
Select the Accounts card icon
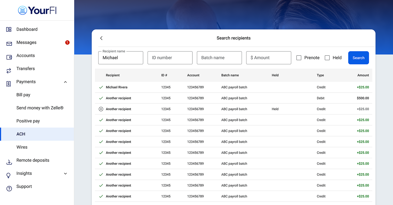tap(8, 55)
